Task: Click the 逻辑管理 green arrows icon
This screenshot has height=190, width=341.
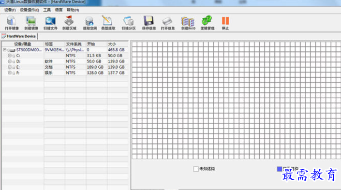Action: pos(207,21)
